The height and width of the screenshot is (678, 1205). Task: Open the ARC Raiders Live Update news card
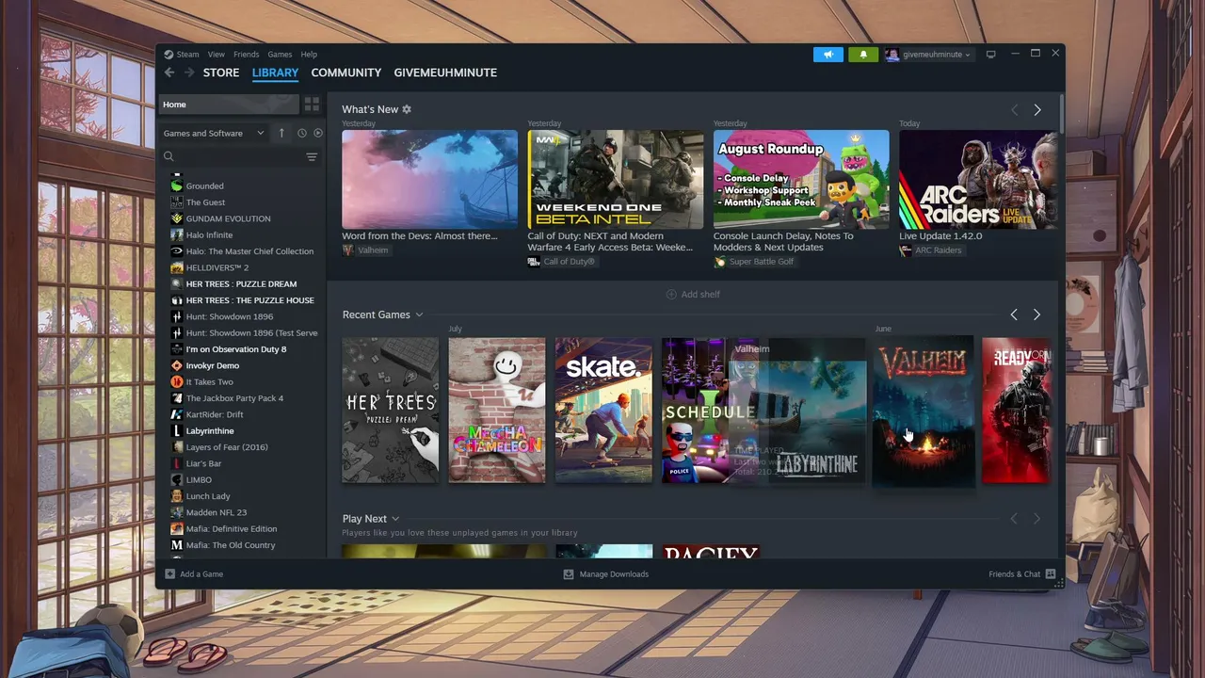coord(978,179)
